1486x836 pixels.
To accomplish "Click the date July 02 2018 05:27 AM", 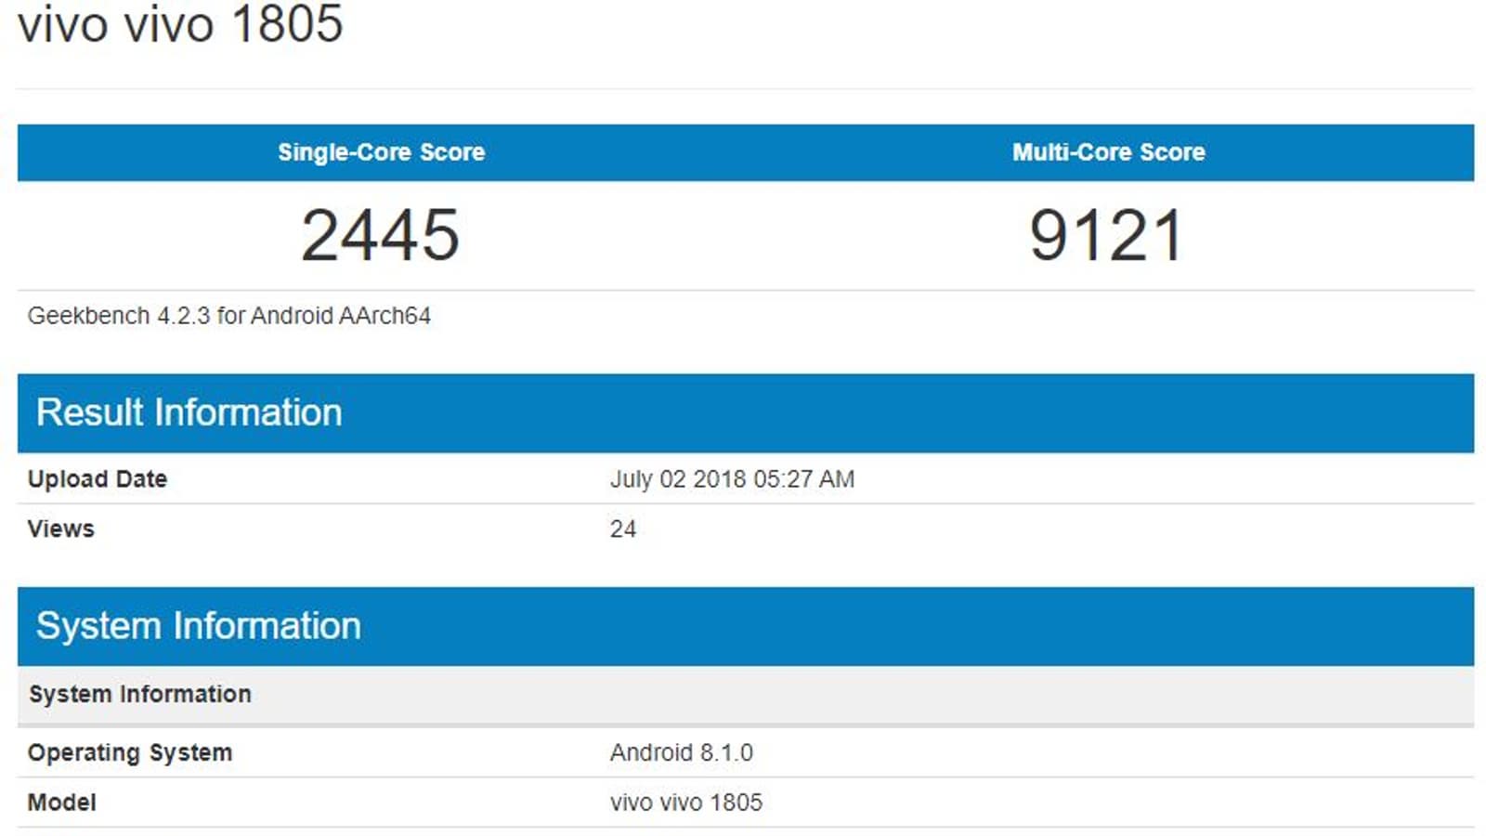I will click(x=732, y=479).
